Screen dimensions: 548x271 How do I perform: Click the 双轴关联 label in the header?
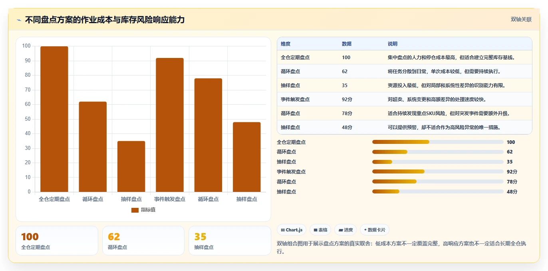(x=521, y=20)
